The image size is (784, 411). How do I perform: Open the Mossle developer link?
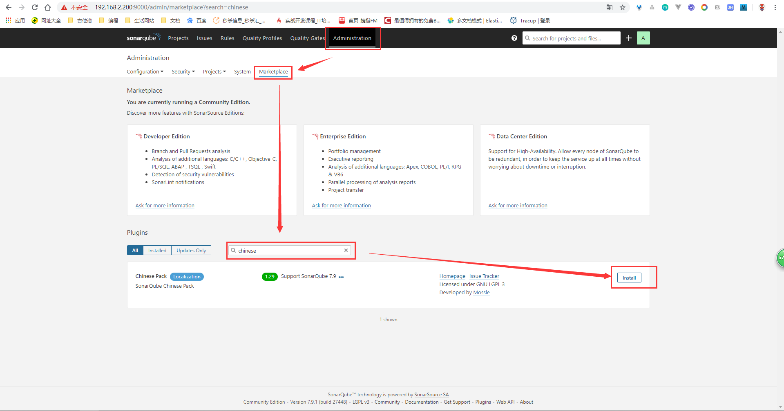click(481, 293)
